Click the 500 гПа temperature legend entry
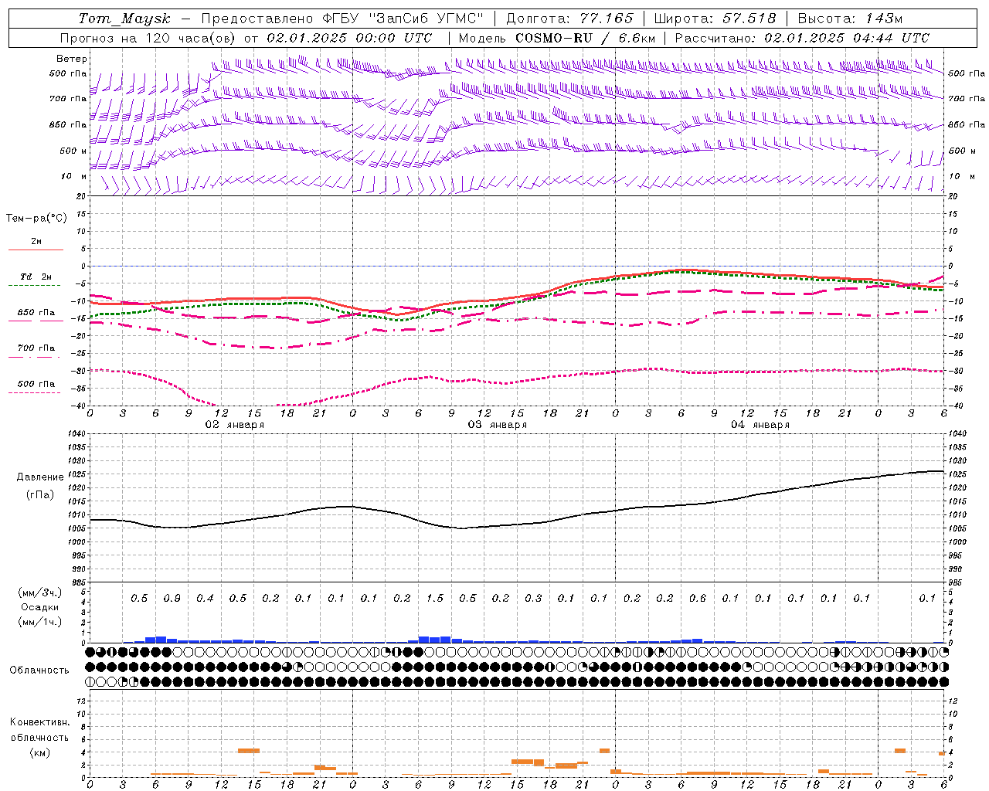Screen dimensions: 989x791 [36, 384]
